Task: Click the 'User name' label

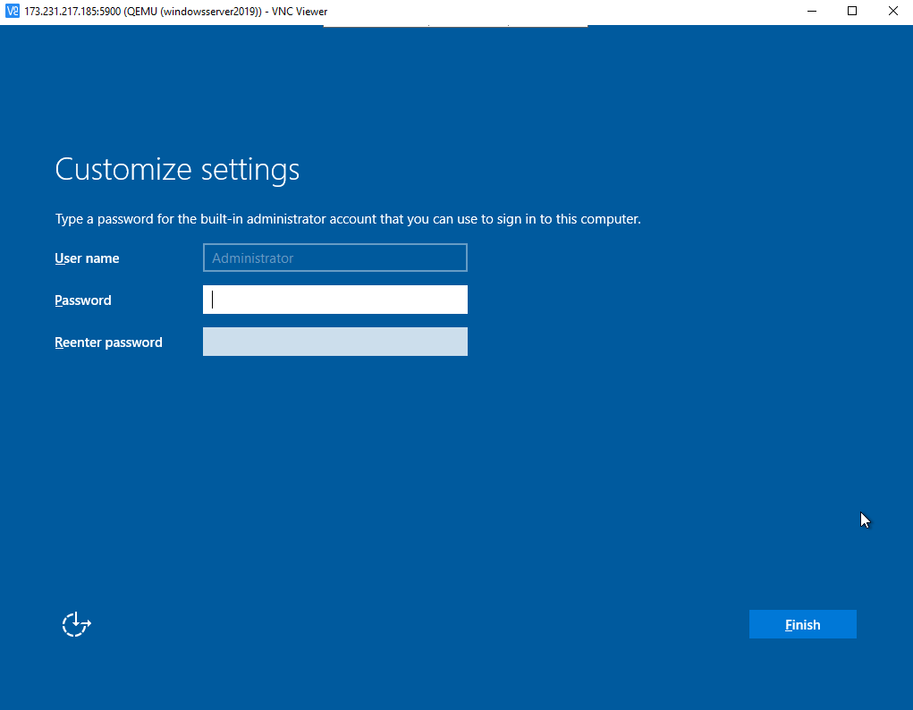Action: point(87,258)
